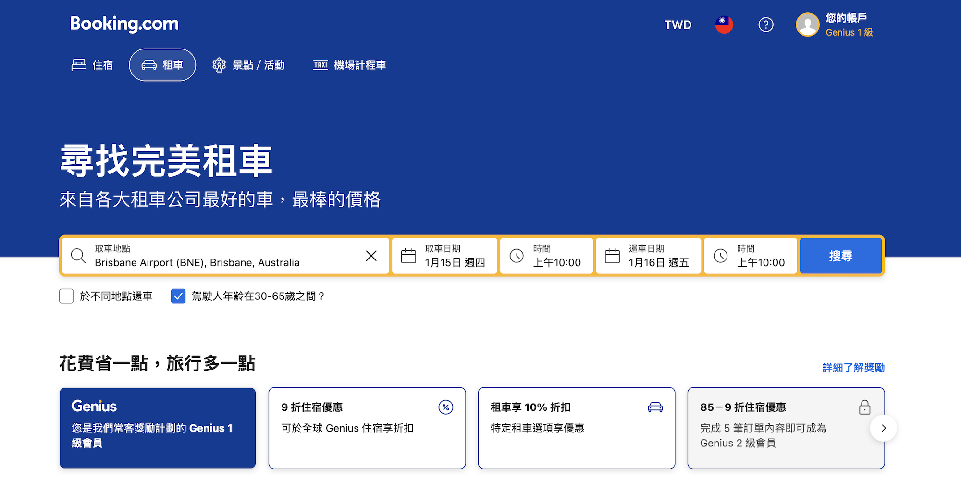Viewport: 961px width, 481px height.
Task: Open the 機場計程車 section
Action: tap(349, 65)
